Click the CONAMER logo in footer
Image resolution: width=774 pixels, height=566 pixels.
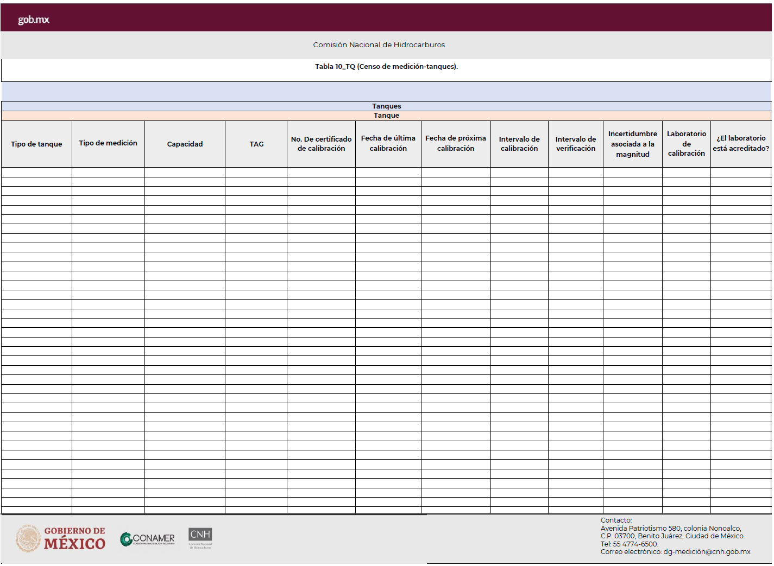[148, 539]
